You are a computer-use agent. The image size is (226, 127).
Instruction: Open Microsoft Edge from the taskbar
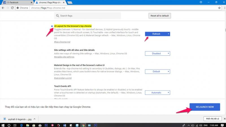(x=21, y=124)
